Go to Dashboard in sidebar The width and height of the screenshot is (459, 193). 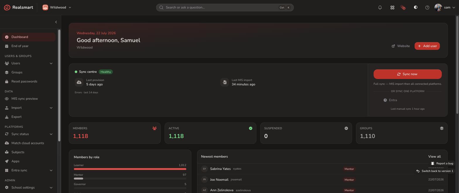(29, 37)
